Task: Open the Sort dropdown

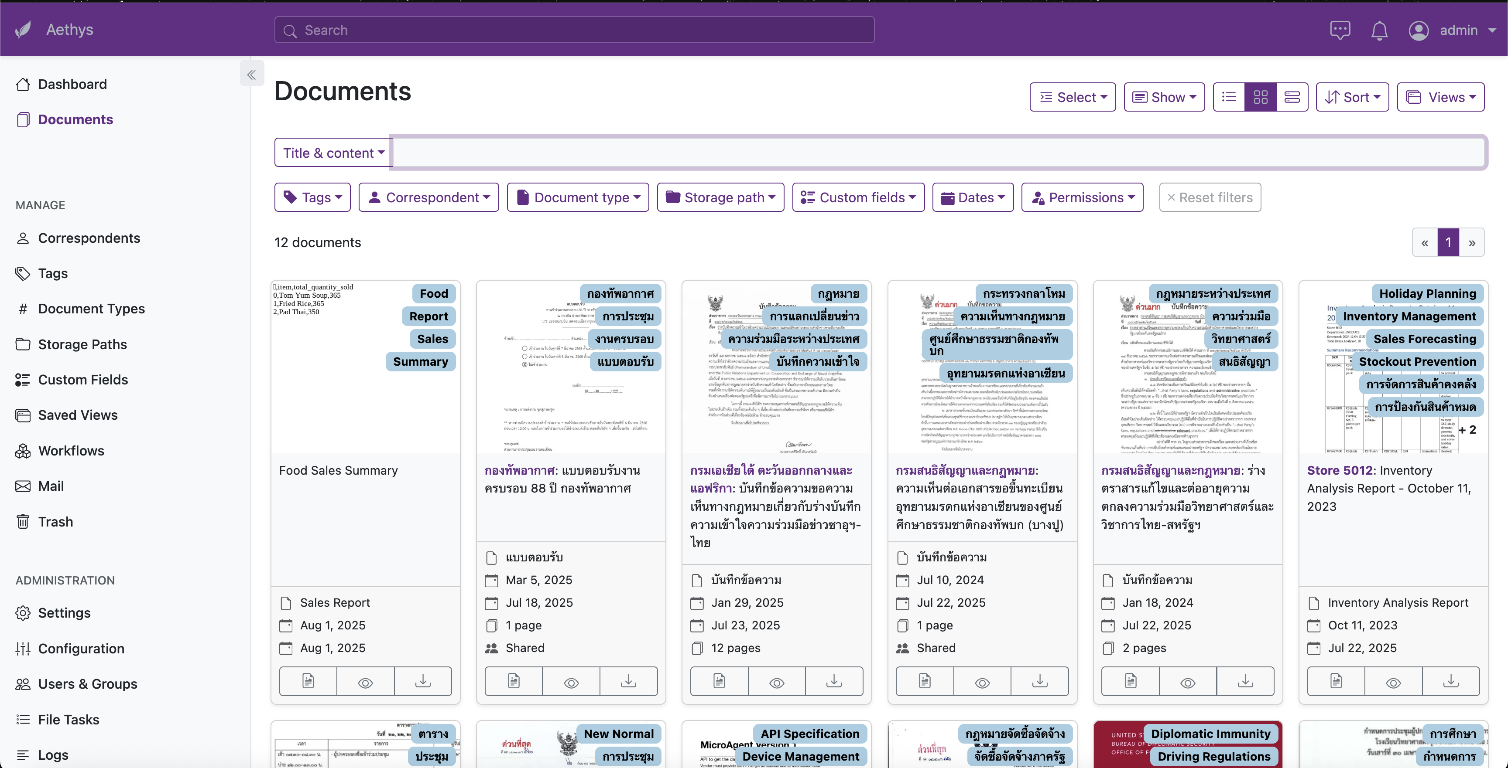Action: click(1352, 96)
